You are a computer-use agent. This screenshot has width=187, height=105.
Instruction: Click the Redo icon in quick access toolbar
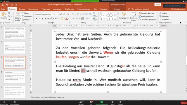12,5
